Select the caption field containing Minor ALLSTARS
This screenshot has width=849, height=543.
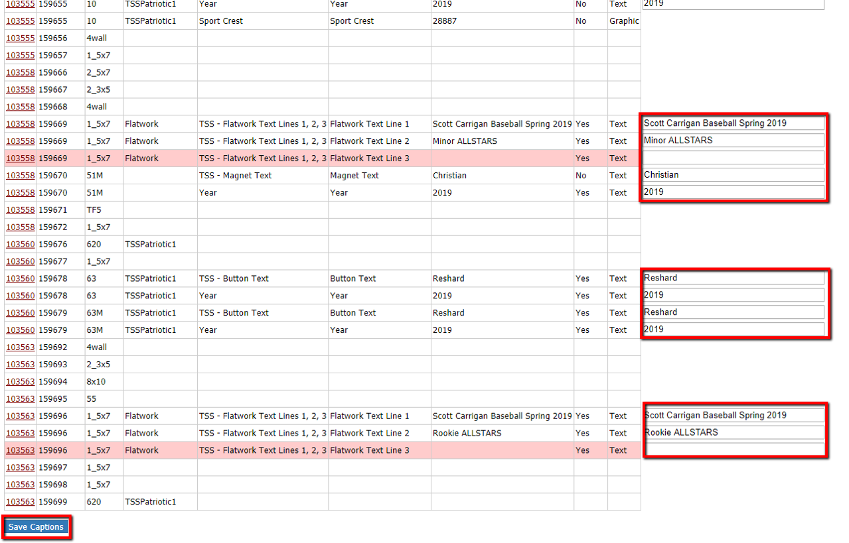pyautogui.click(x=732, y=140)
